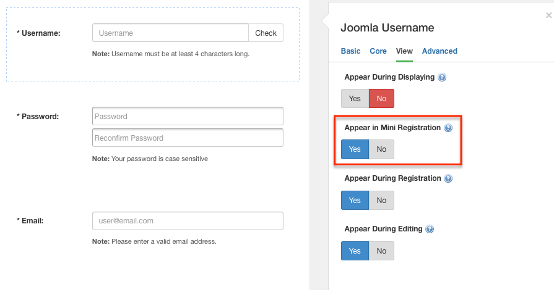
Task: Close the Joomla Username panel
Action: click(548, 15)
